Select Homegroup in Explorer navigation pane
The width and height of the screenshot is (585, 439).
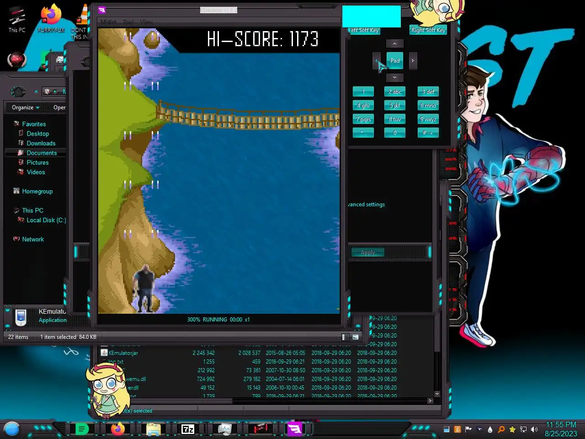pyautogui.click(x=37, y=191)
